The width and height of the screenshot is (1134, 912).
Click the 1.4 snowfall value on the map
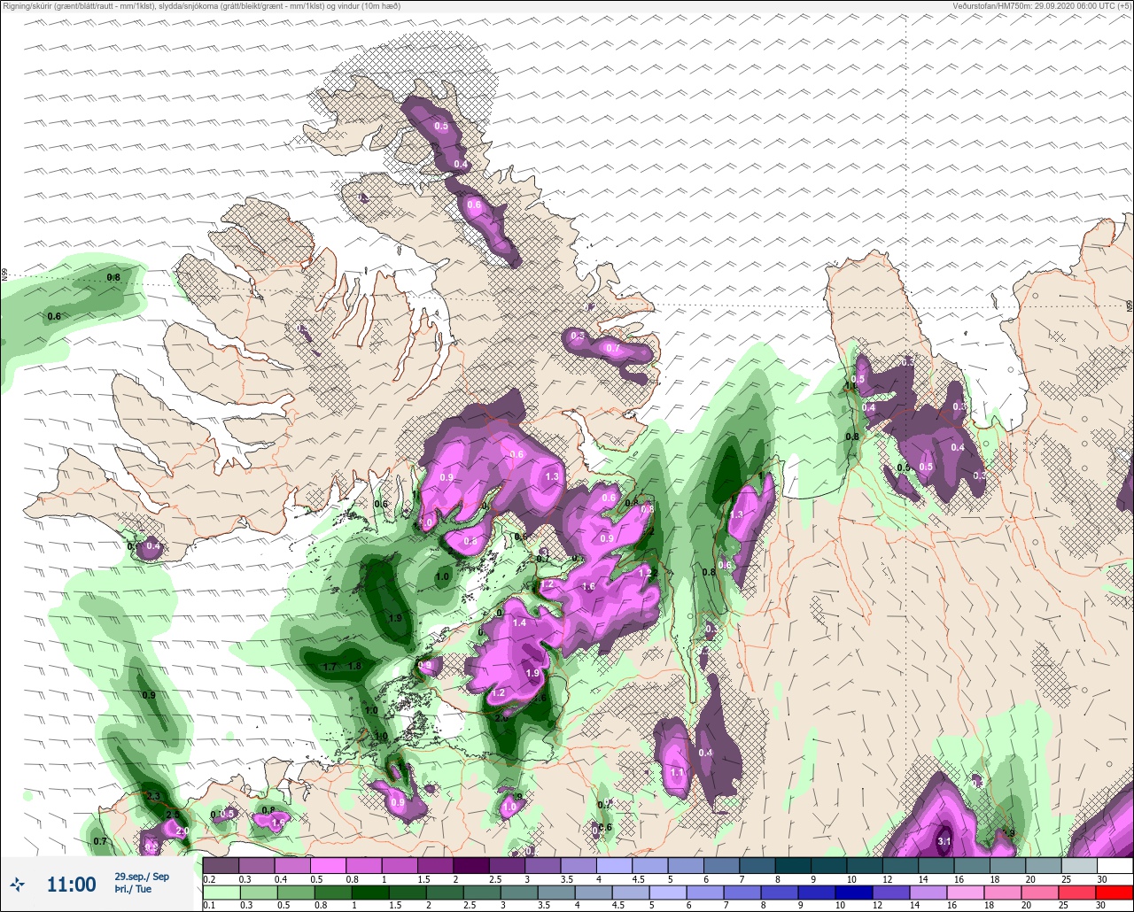(520, 623)
